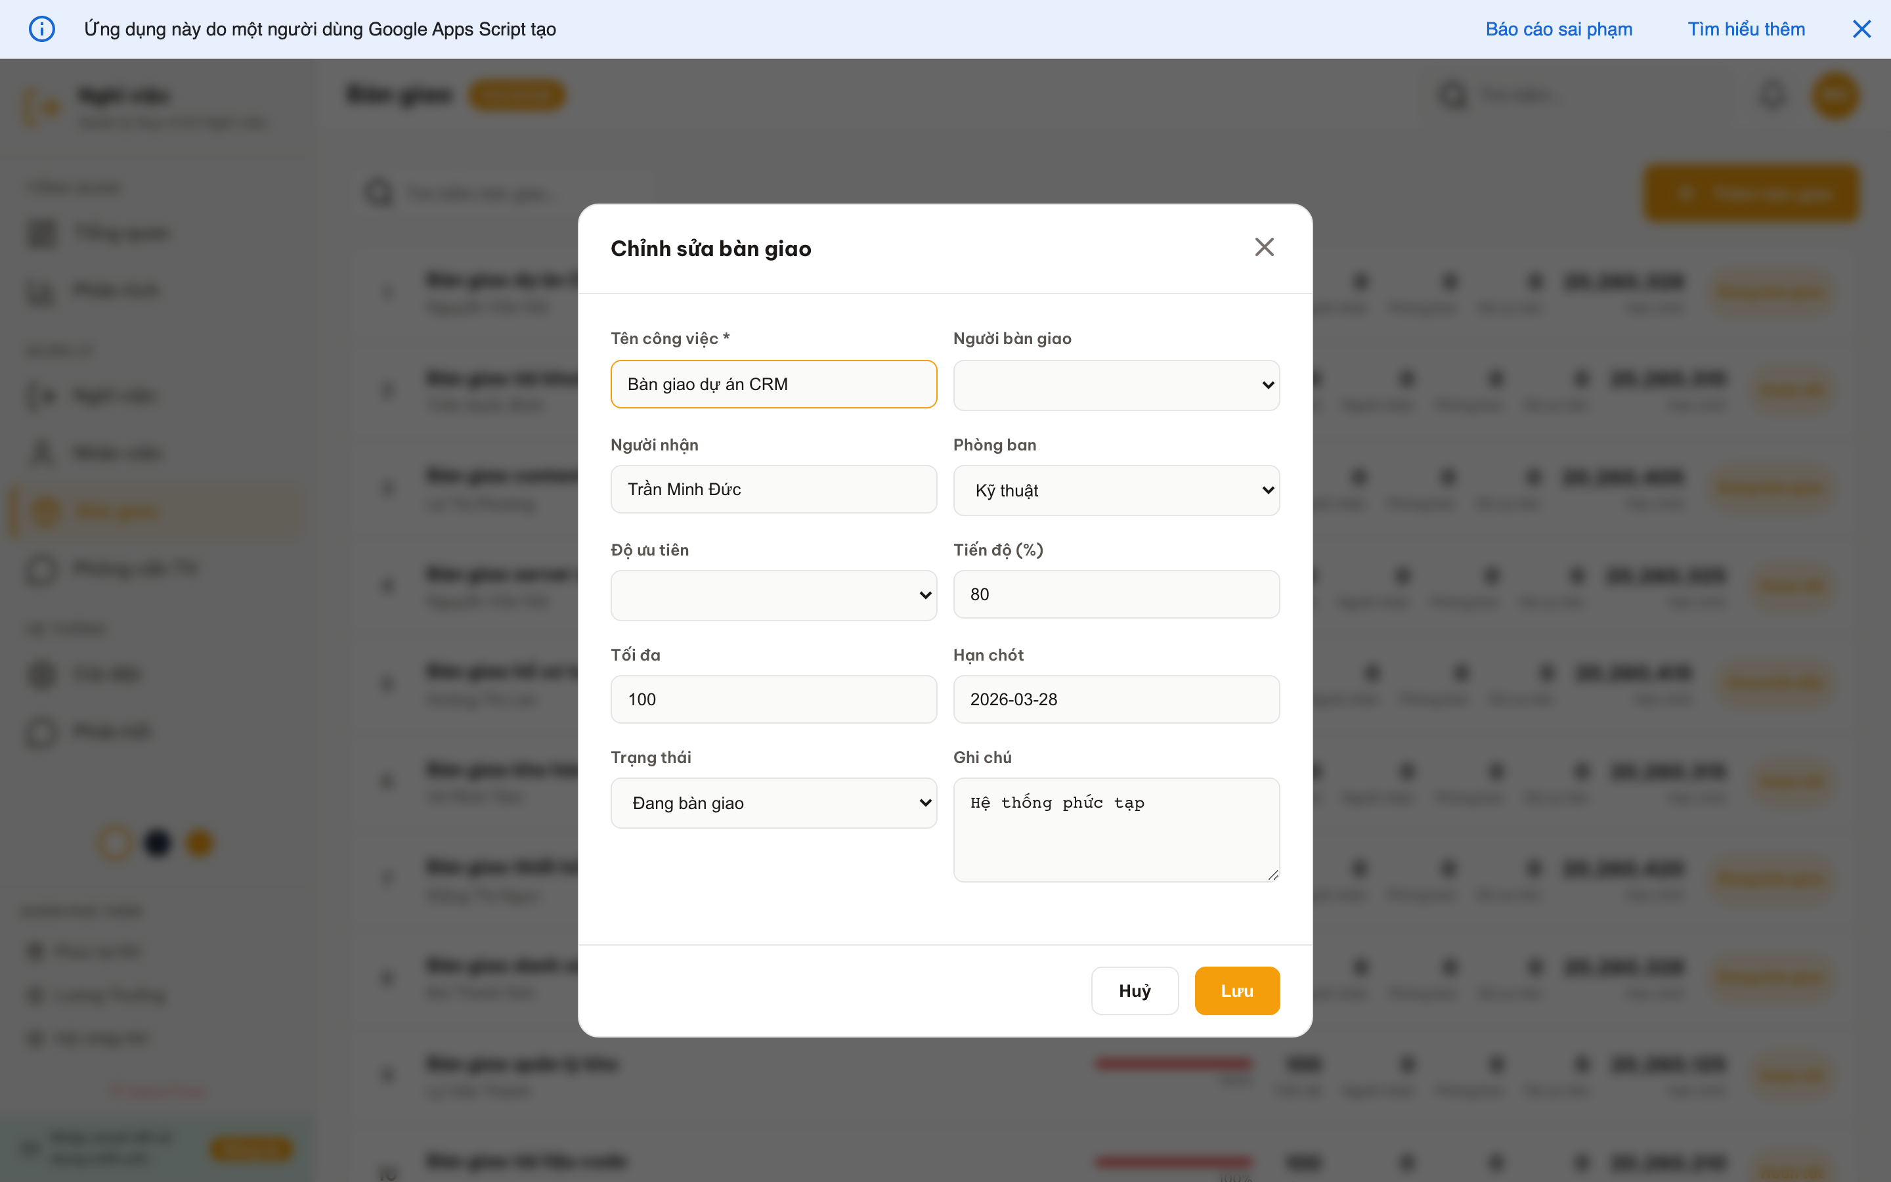Select the highlighted Bàn giao item in sidebar

point(118,510)
